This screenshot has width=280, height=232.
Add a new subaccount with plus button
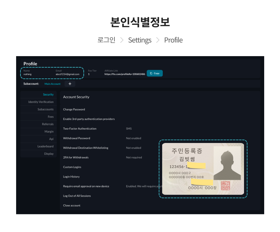70,84
